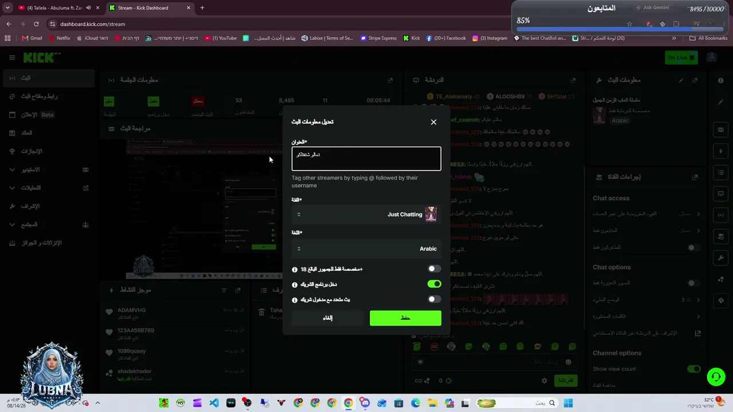Open Visual Studio Code from the taskbar
This screenshot has width=733, height=412.
[x=214, y=403]
